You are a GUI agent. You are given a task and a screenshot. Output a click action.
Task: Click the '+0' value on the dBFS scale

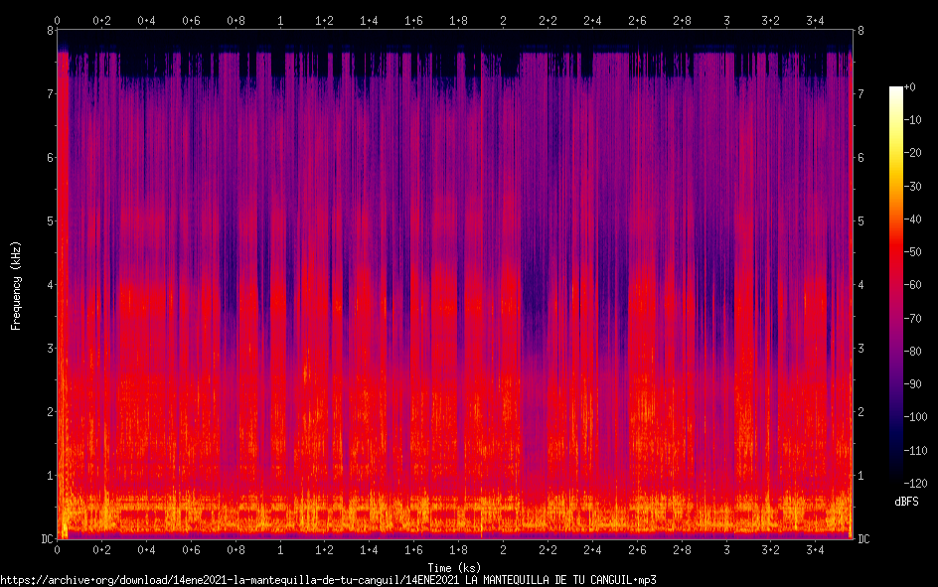(910, 87)
